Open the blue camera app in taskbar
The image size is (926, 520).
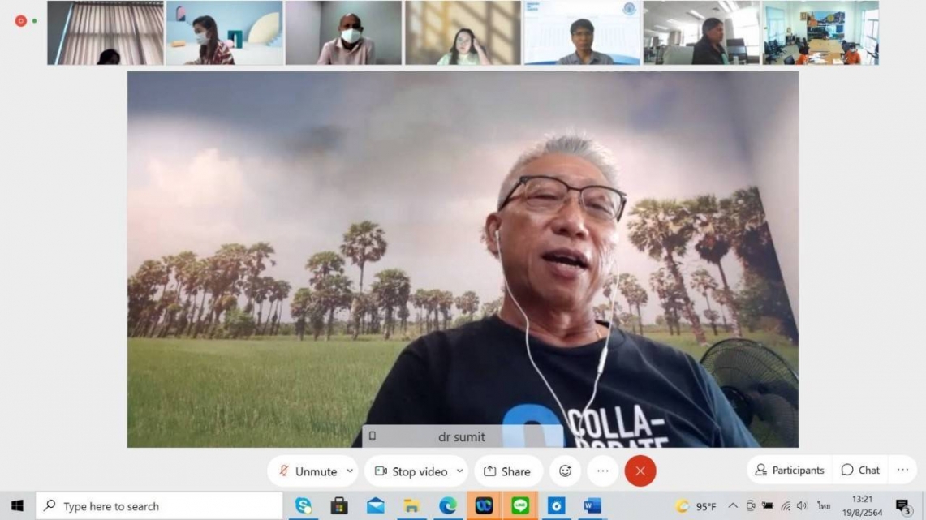556,506
